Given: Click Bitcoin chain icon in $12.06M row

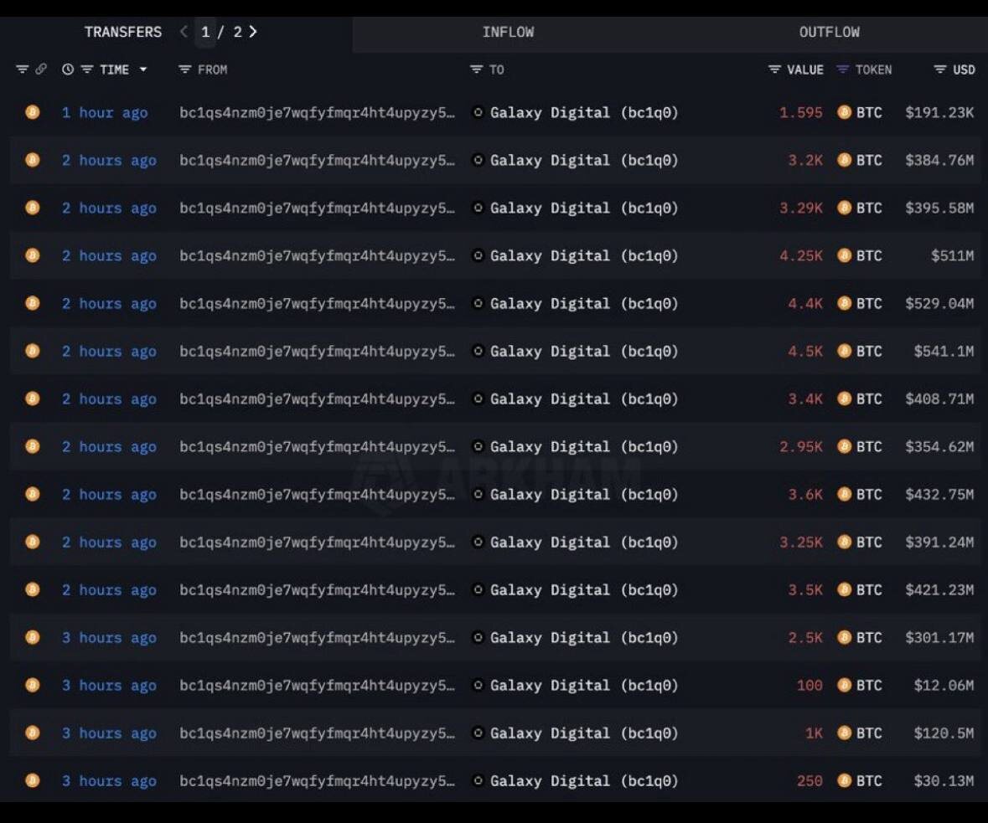Looking at the screenshot, I should coord(33,685).
